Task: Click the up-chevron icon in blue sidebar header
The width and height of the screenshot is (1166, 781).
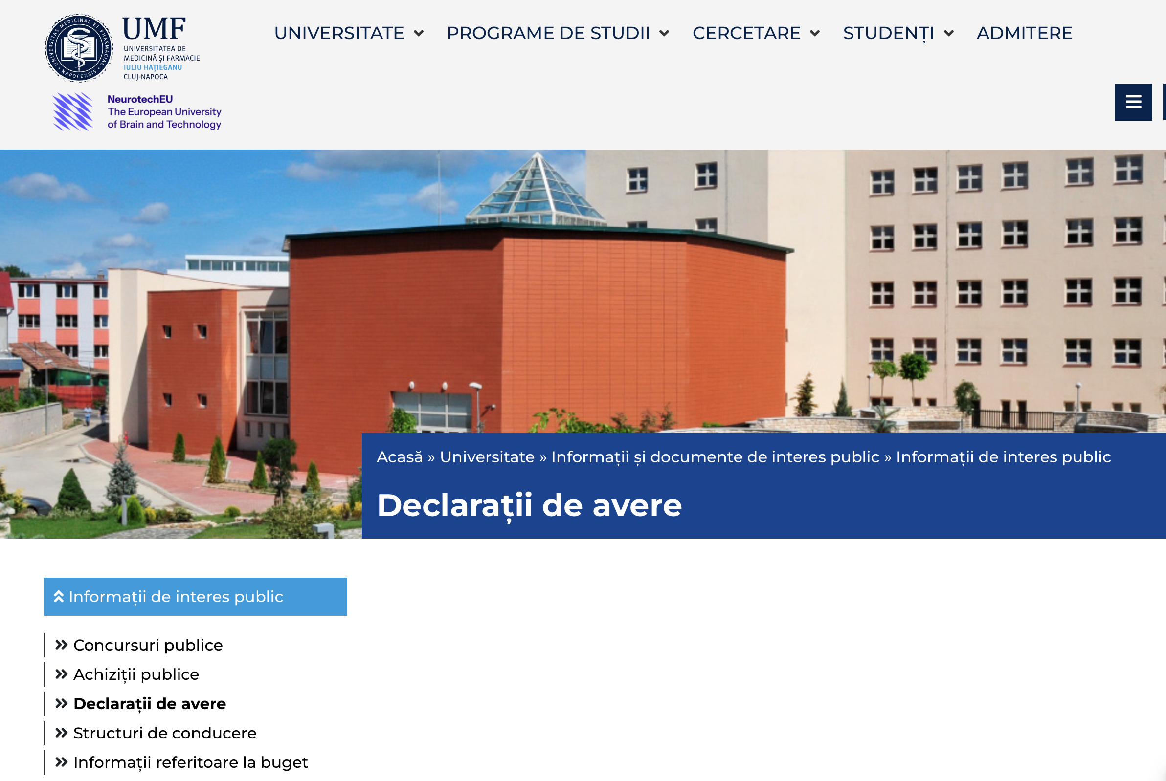Action: click(59, 596)
